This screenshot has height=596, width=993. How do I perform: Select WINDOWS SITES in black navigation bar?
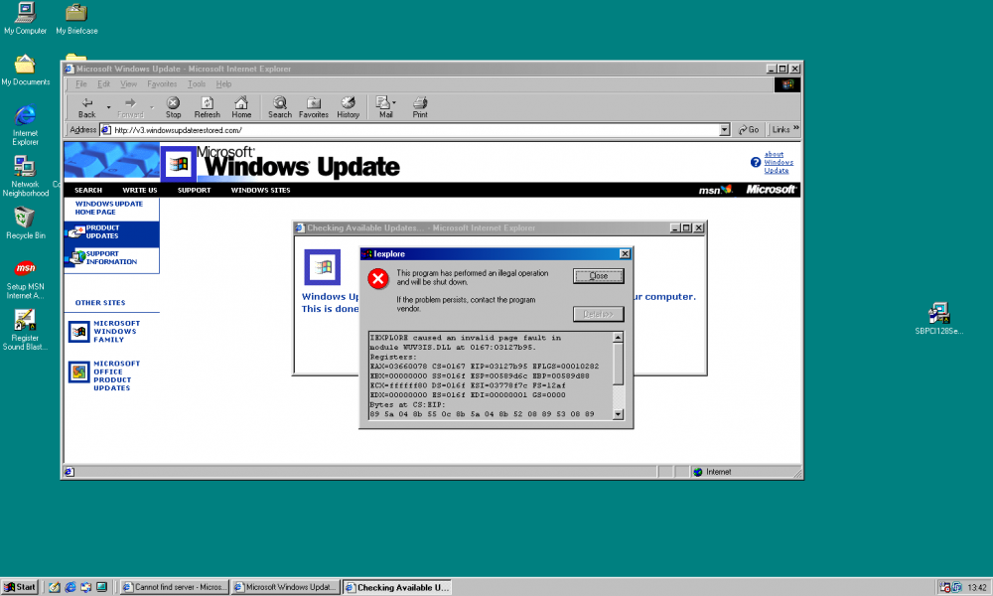[259, 190]
